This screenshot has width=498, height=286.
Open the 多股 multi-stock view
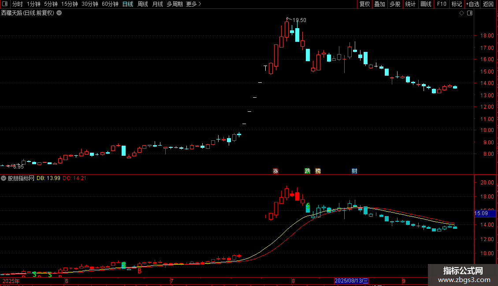395,4
